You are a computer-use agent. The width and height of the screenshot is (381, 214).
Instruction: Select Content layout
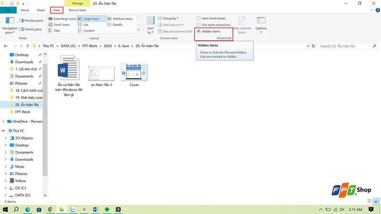[x=86, y=30]
